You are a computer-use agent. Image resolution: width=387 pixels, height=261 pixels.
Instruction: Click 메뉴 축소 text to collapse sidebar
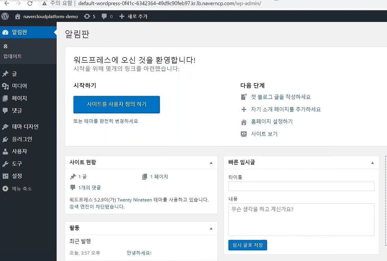click(x=22, y=189)
